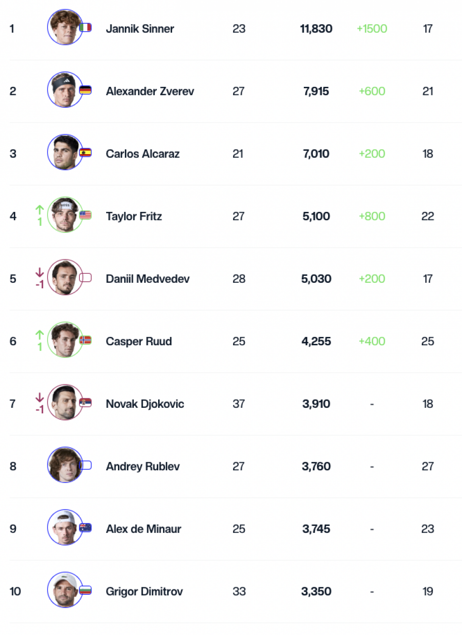This screenshot has width=462, height=635.
Task: Click the 11,830 points total
Action: [x=316, y=29]
